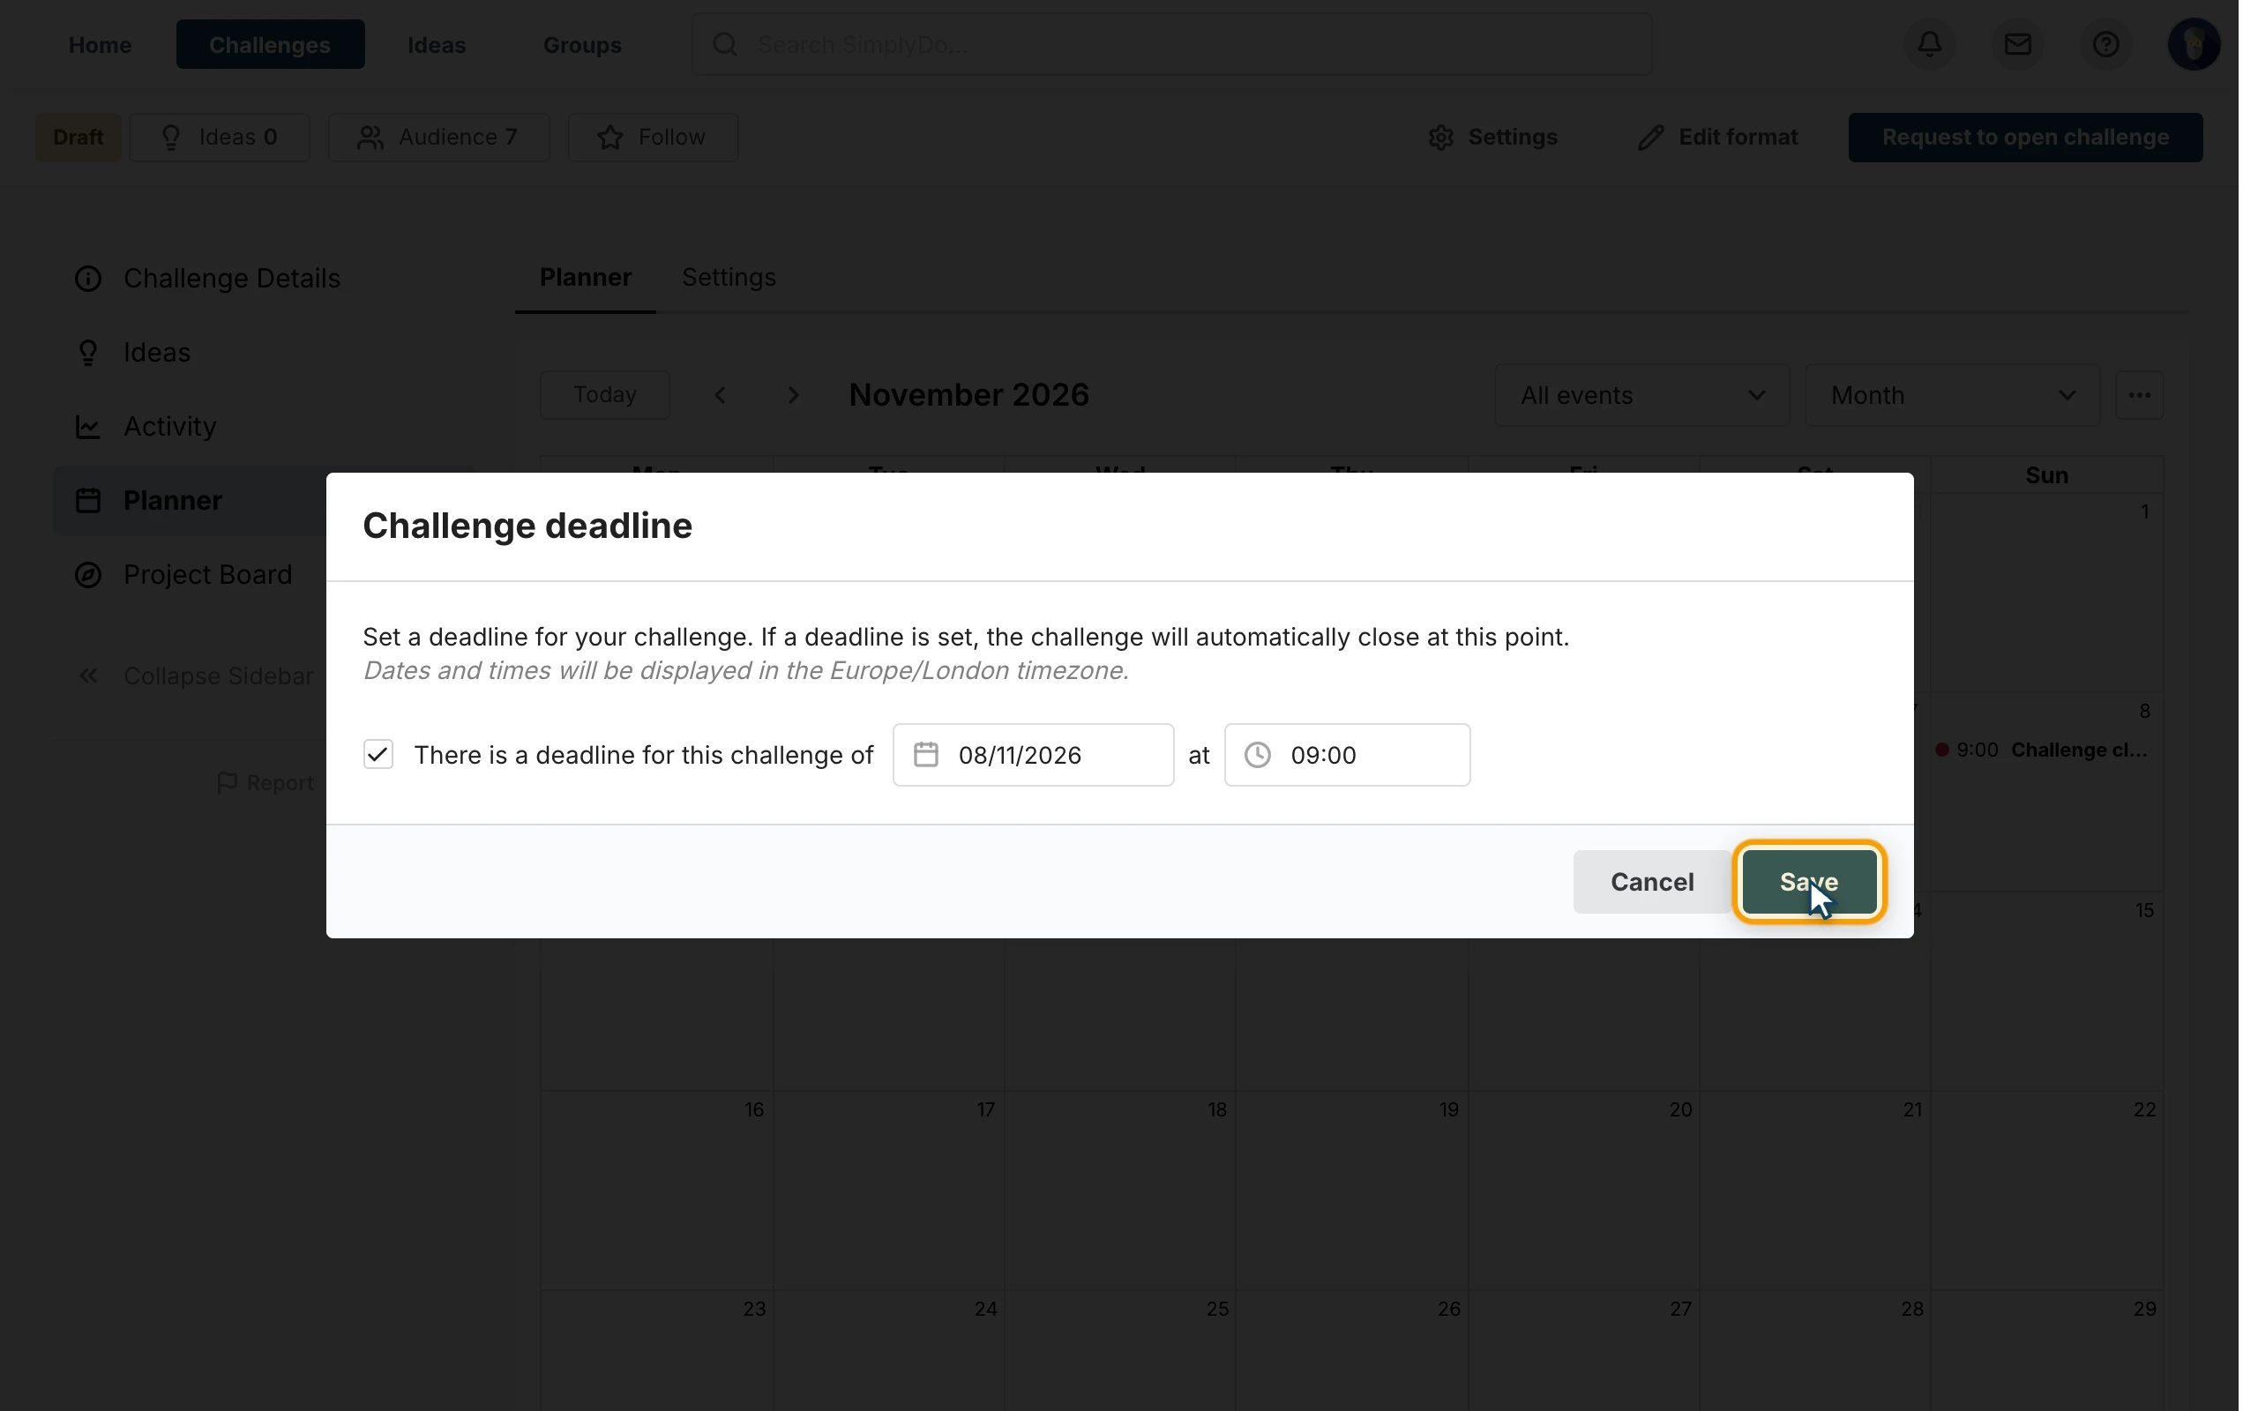Open Ideas 0 lightbulb button
This screenshot has height=1411, width=2258.
coord(220,138)
